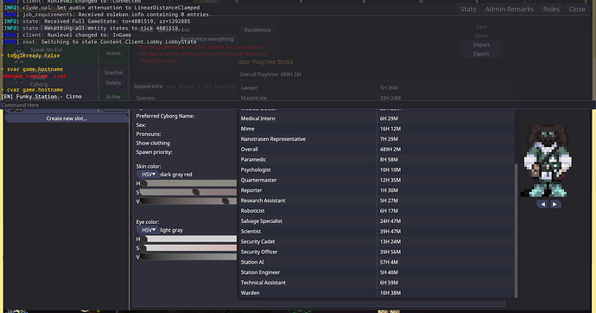
Task: Open the Skin color HSV dropdown
Action: point(149,175)
